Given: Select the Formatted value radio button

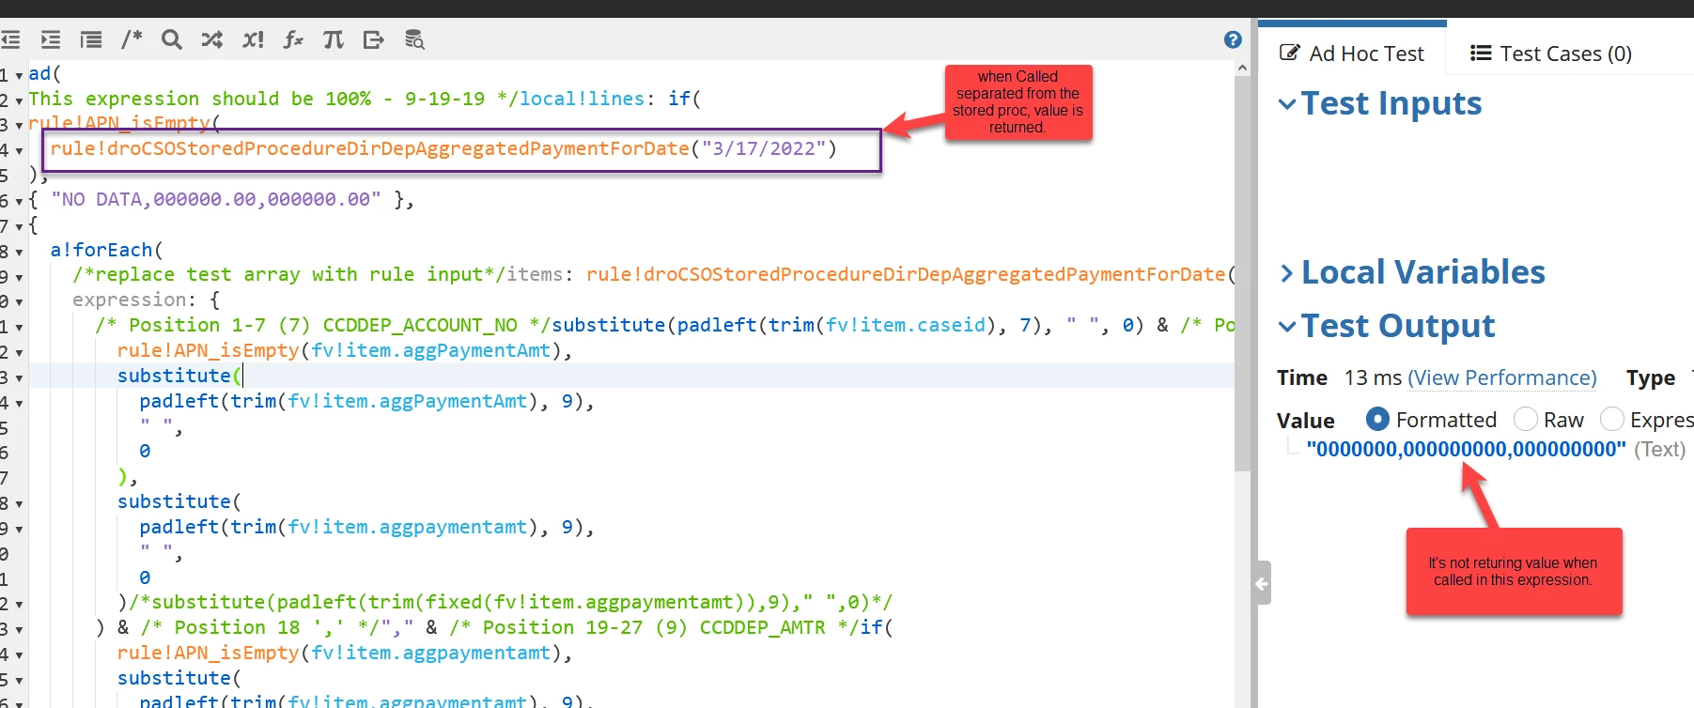Looking at the screenshot, I should pos(1377,419).
